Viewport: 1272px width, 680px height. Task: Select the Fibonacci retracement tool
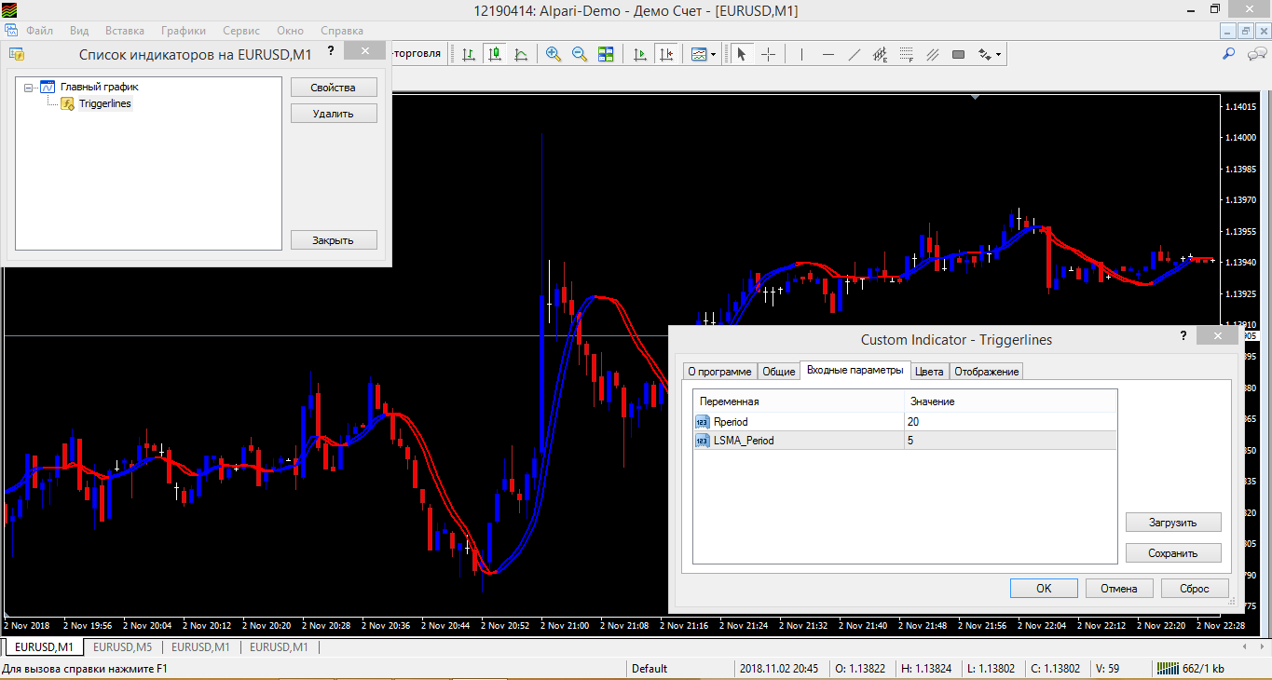[x=906, y=54]
